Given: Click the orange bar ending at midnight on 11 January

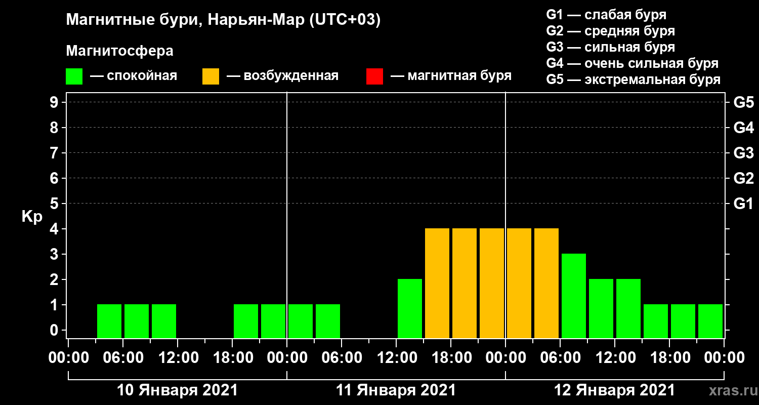Looking at the screenshot, I should tap(492, 283).
